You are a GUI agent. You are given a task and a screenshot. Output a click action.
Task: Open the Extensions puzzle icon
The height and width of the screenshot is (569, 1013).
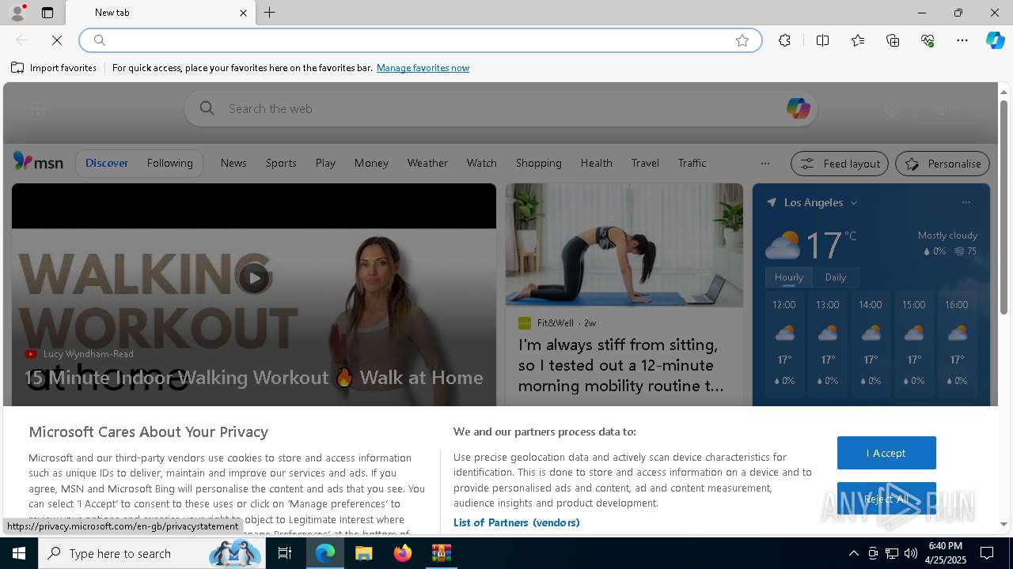click(x=784, y=40)
